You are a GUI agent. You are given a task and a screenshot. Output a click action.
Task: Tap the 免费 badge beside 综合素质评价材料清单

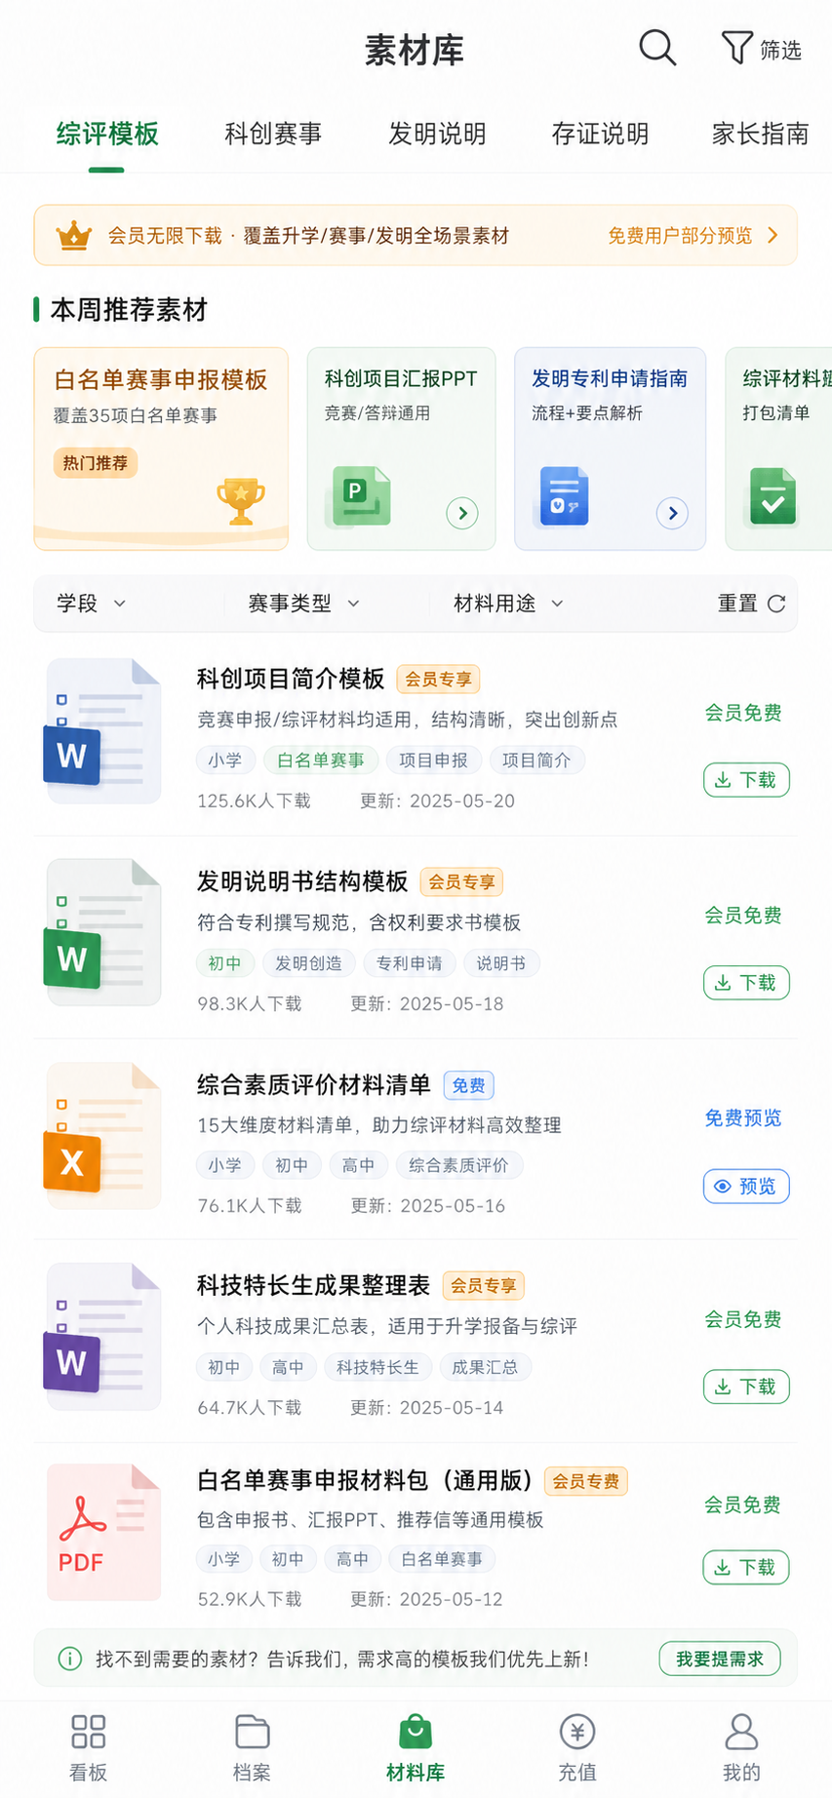click(469, 1085)
